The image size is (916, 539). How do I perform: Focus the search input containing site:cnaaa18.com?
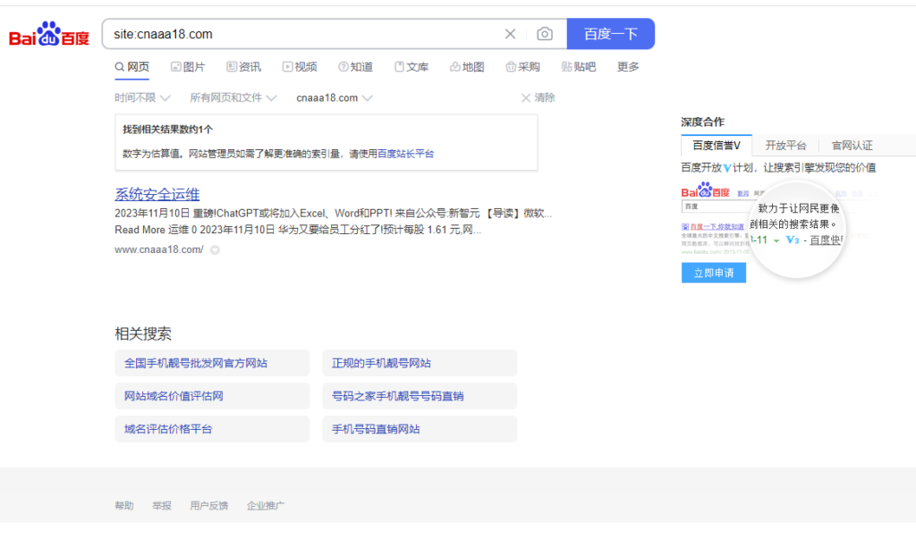(304, 34)
